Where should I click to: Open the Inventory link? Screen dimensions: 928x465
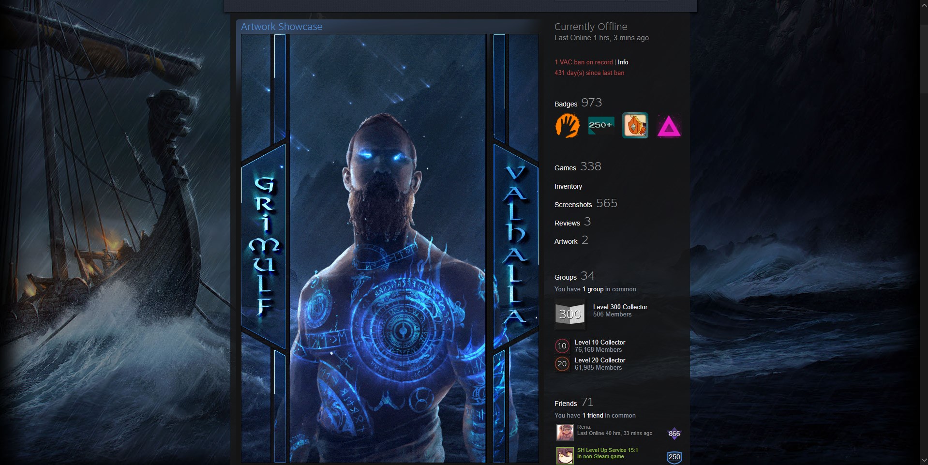pyautogui.click(x=568, y=186)
